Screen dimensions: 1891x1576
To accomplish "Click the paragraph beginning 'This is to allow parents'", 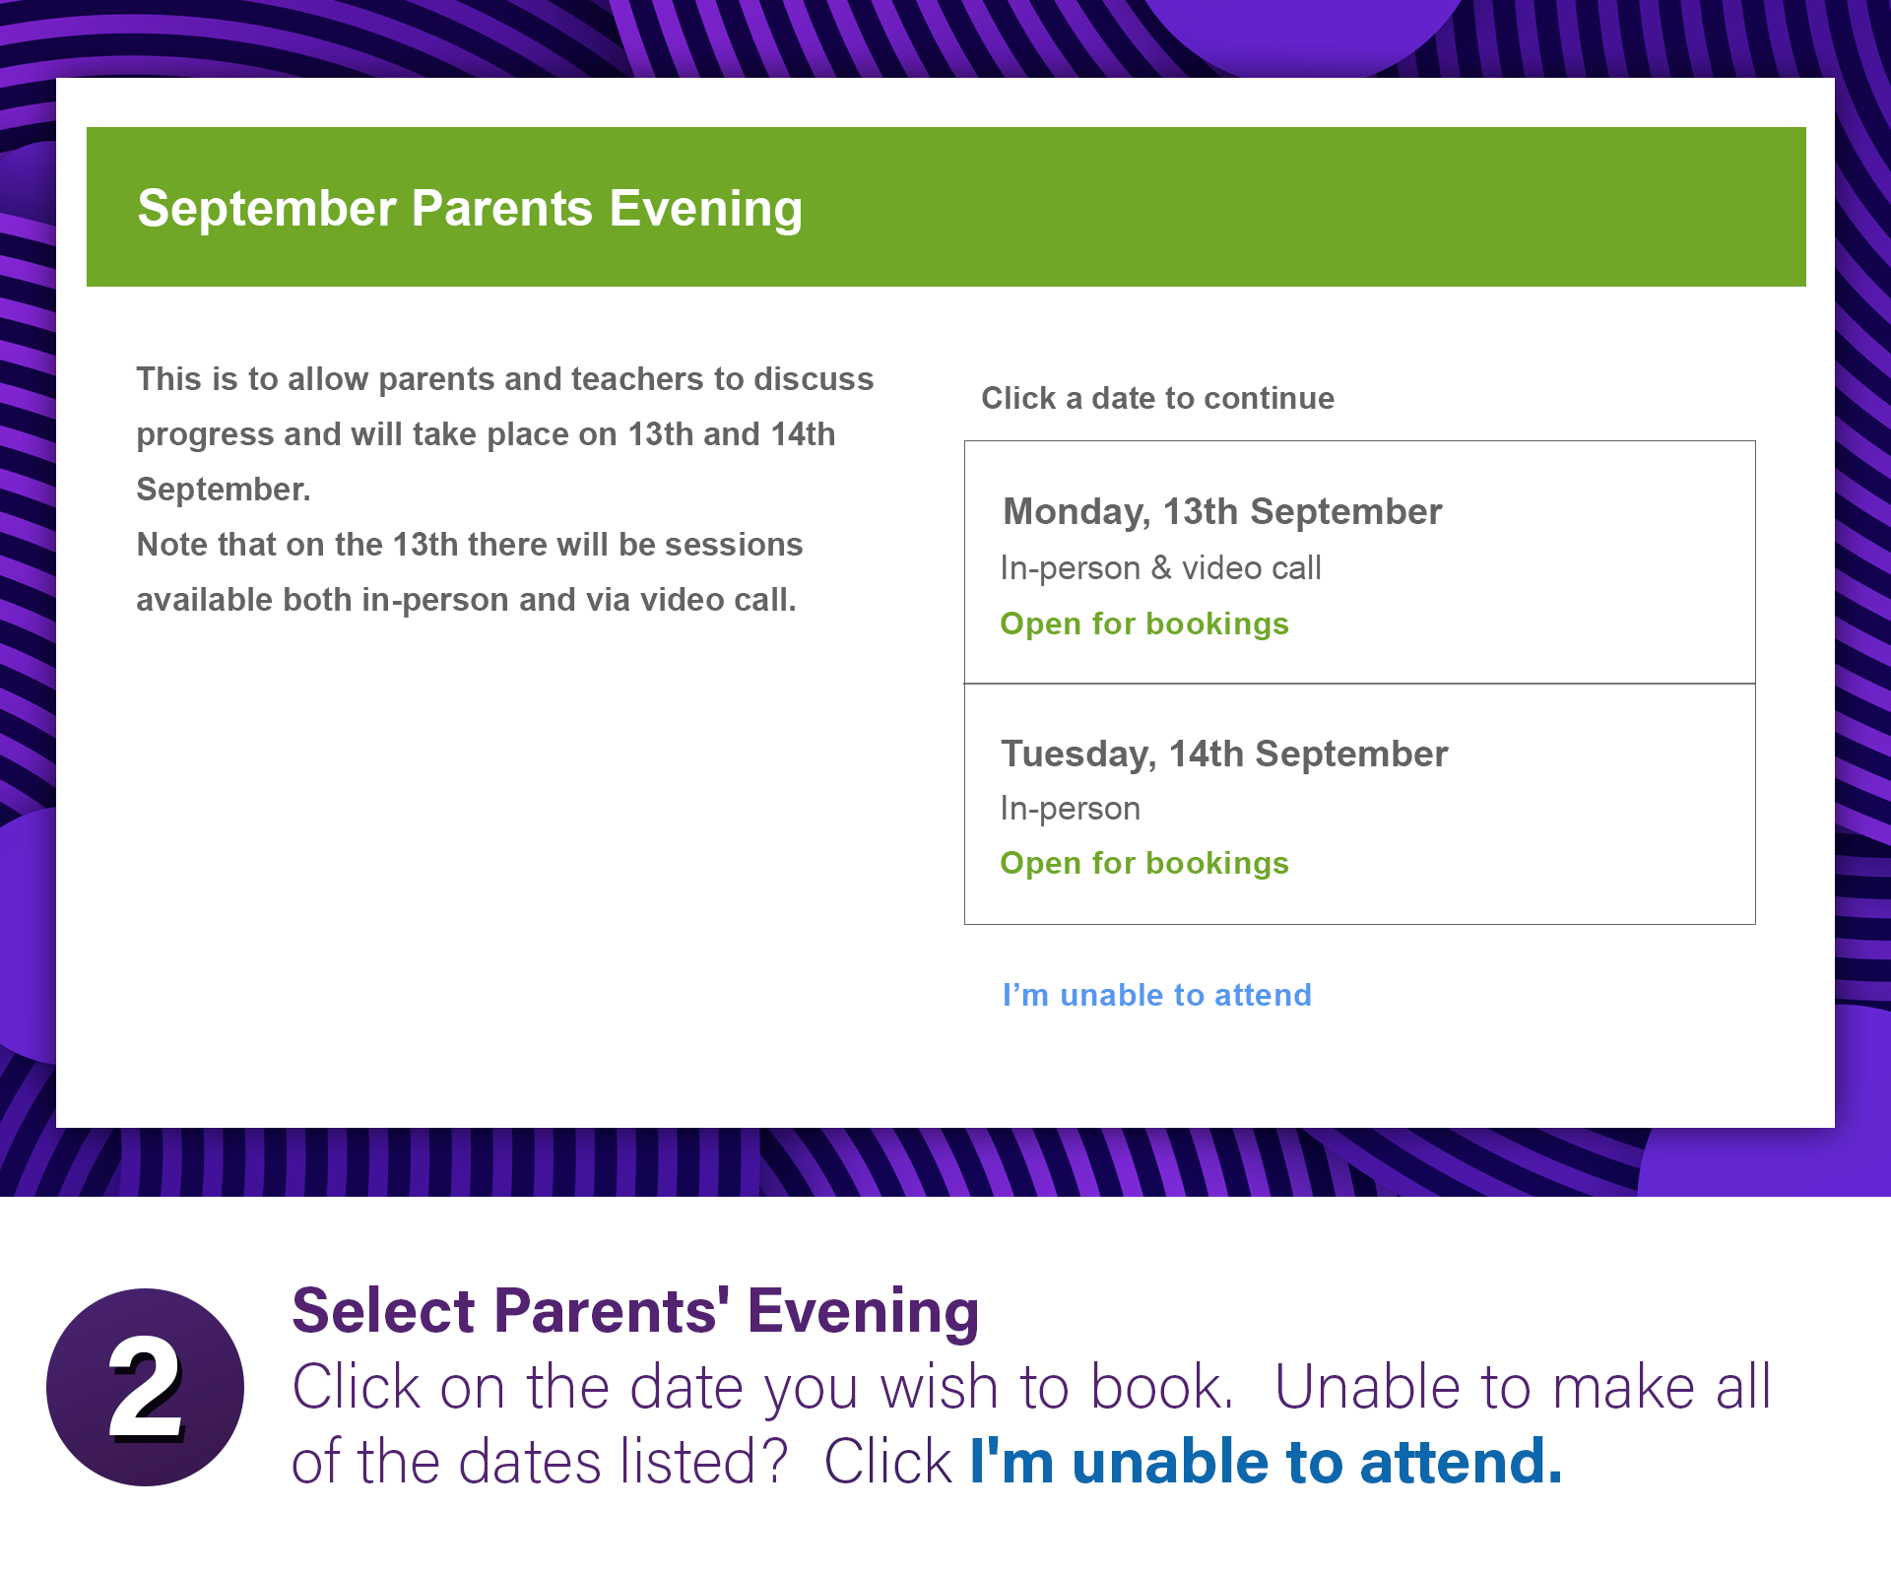I will [x=504, y=433].
